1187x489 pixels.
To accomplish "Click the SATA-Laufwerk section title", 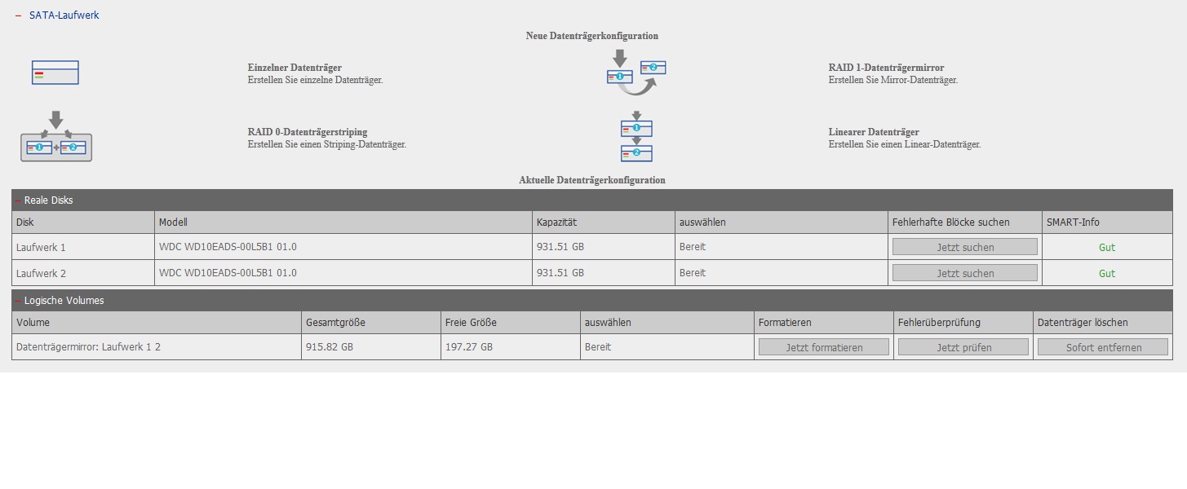I will pos(64,15).
